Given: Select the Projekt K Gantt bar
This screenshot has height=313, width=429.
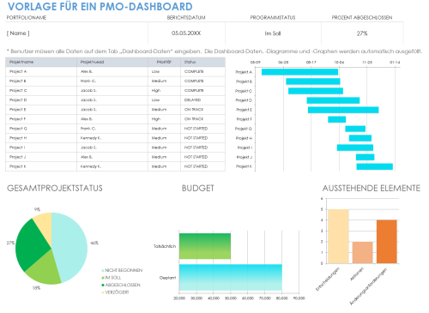Looking at the screenshot, I should 374,166.
